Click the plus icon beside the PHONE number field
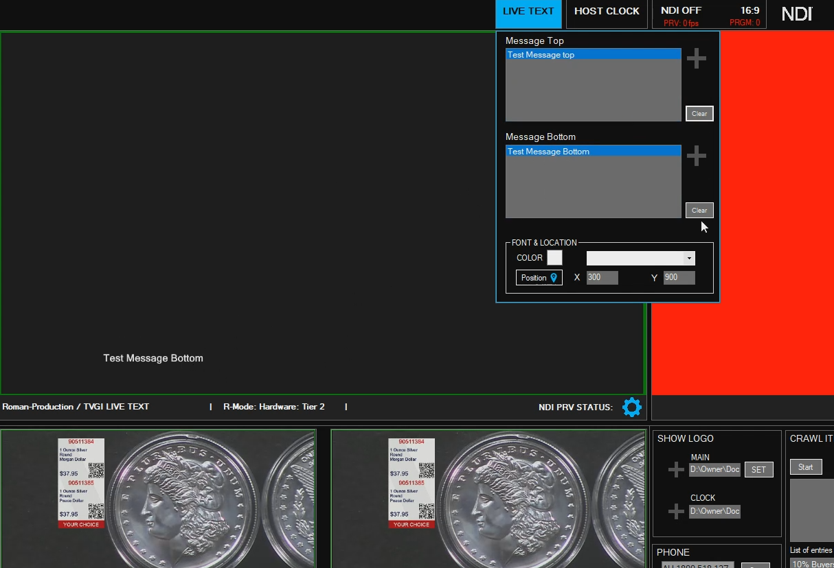Screen dimensions: 834x568 click(x=756, y=566)
